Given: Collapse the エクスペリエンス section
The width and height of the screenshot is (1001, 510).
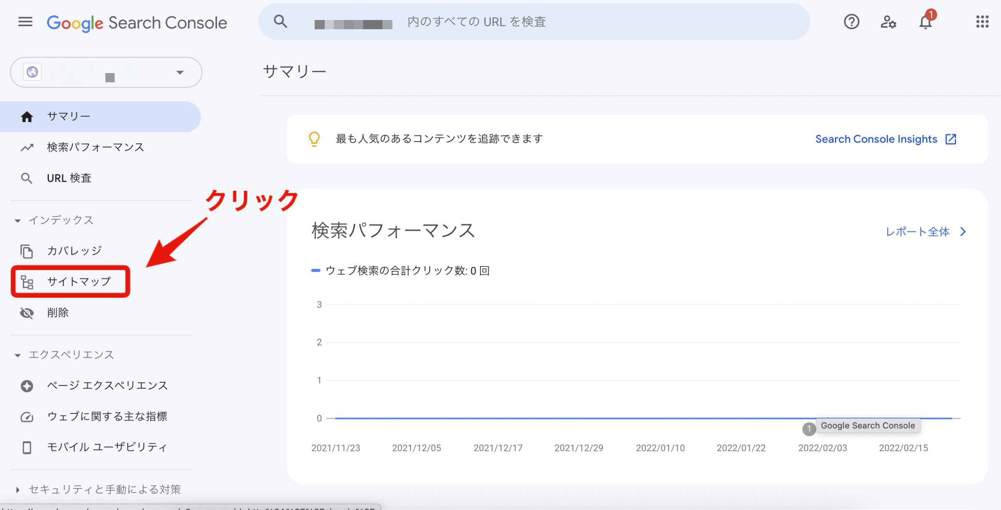Looking at the screenshot, I should pos(65,355).
